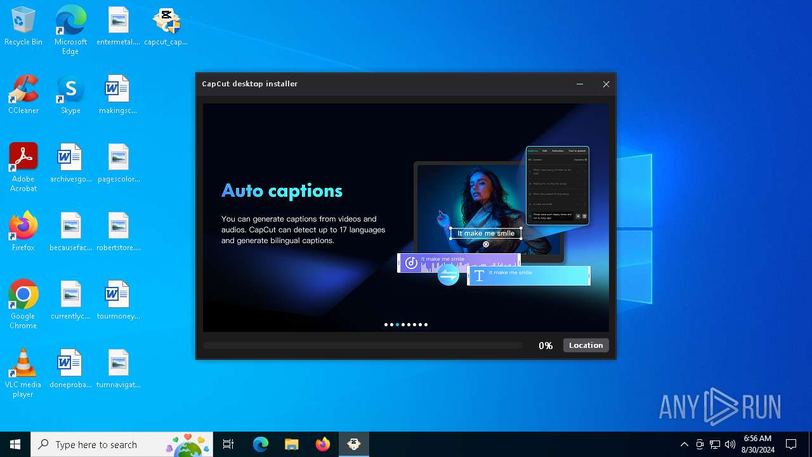Launch Microsoft Edge from desktop shortcut
Image resolution: width=812 pixels, height=457 pixels.
pyautogui.click(x=70, y=30)
